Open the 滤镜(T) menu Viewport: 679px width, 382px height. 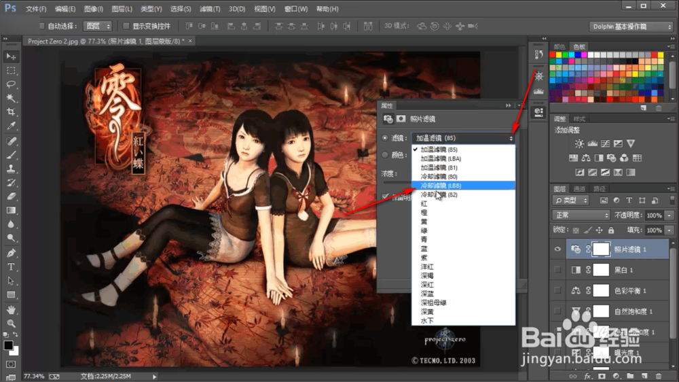tap(210, 9)
